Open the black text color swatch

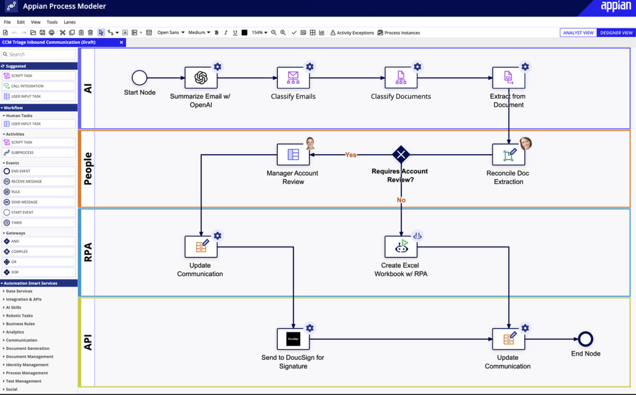[x=244, y=32]
